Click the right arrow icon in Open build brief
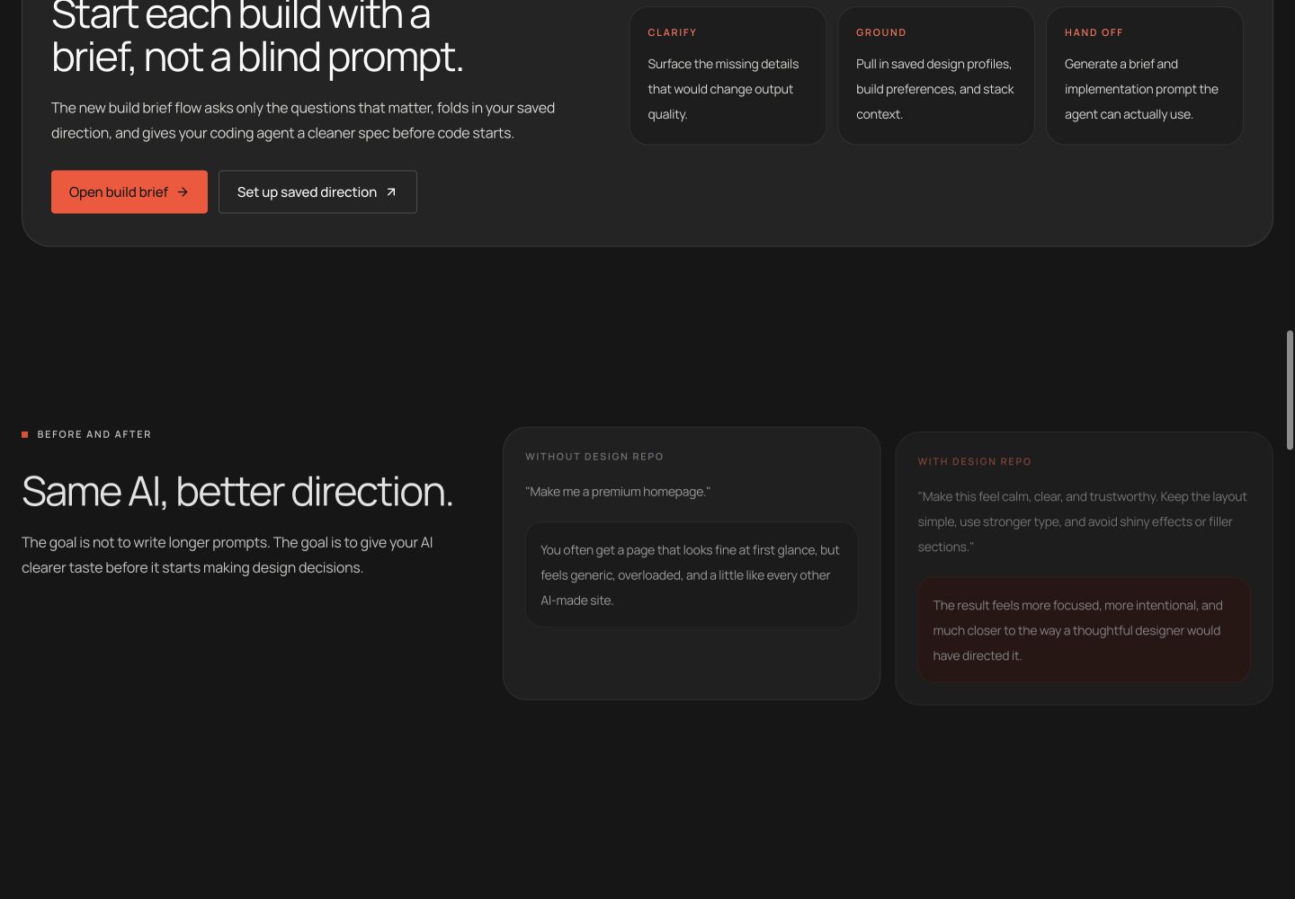1295x899 pixels. point(183,192)
